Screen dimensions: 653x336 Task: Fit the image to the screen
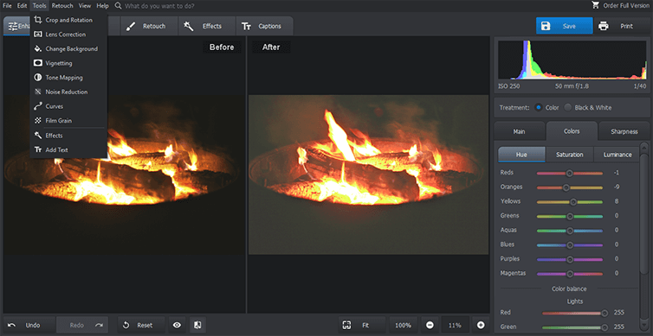coord(362,325)
